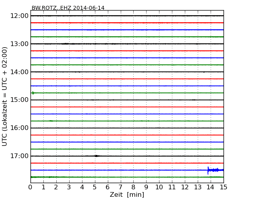Select the 17:00 time label
This screenshot has width=254, height=203.
(x=20, y=156)
